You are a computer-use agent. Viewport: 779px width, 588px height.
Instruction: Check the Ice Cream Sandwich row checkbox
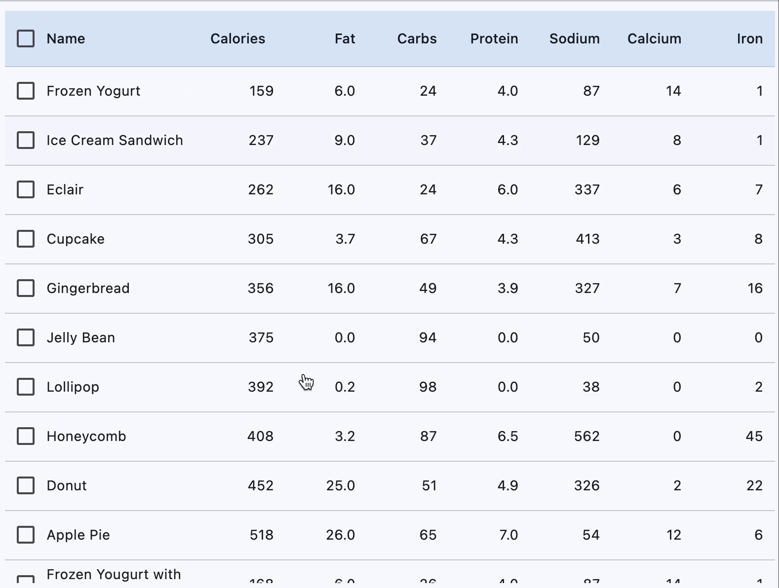pos(26,140)
